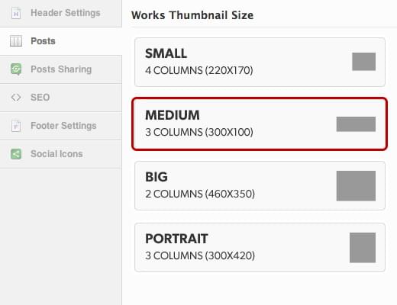This screenshot has width=397, height=305.
Task: Switch to the Posts Sharing tab
Action: [61, 69]
